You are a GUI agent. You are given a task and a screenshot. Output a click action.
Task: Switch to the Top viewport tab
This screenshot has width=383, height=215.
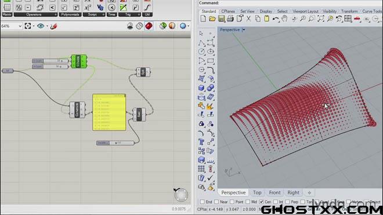click(257, 192)
